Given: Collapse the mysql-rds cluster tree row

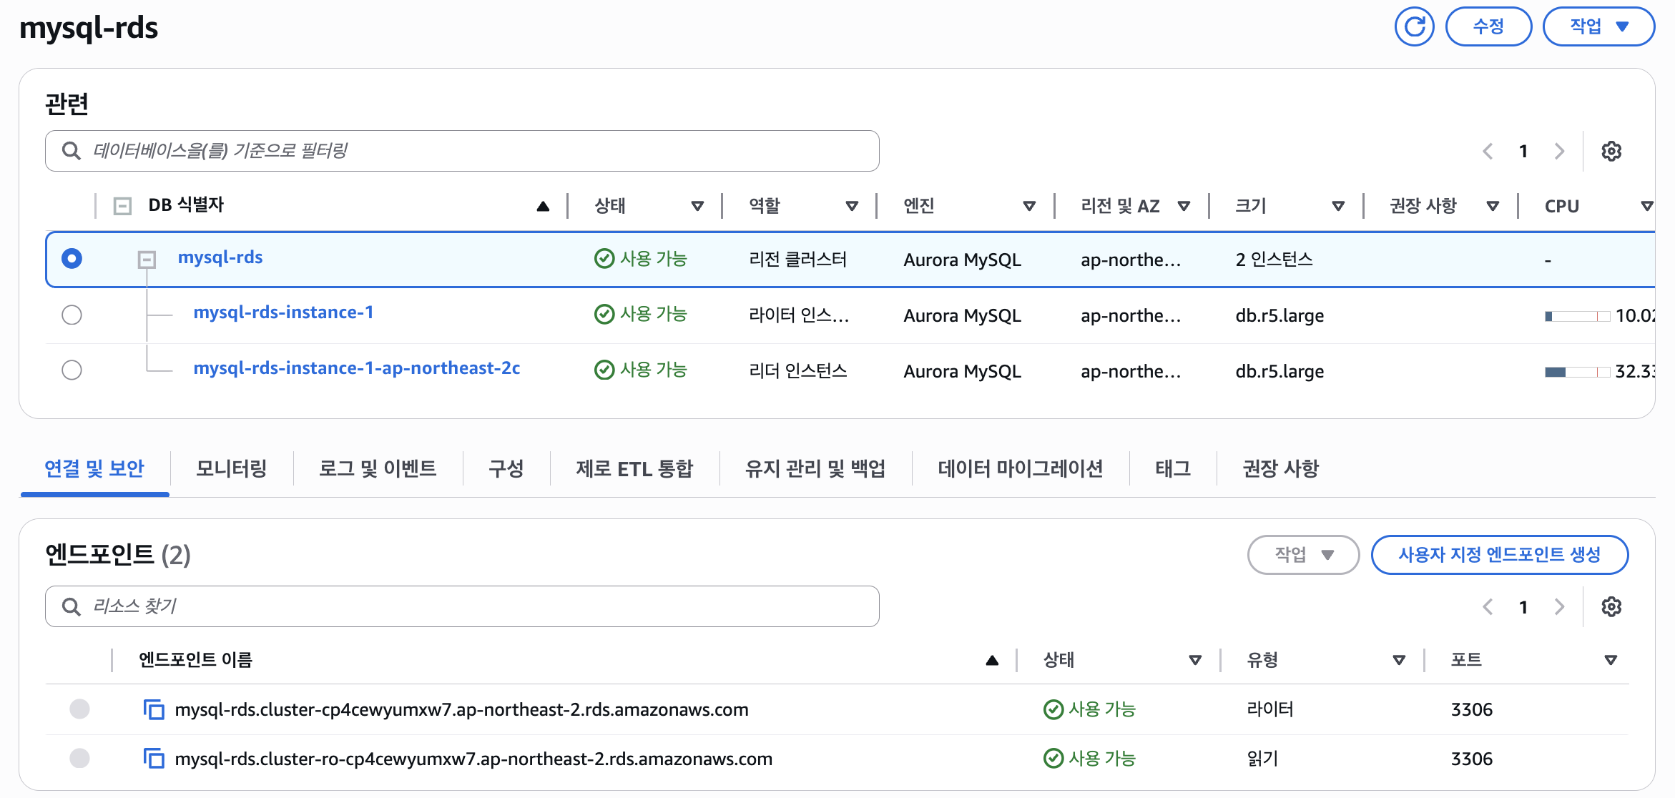Looking at the screenshot, I should point(147,259).
